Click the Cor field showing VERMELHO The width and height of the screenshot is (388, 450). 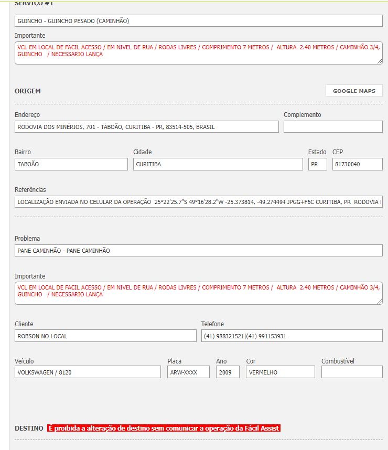(280, 372)
